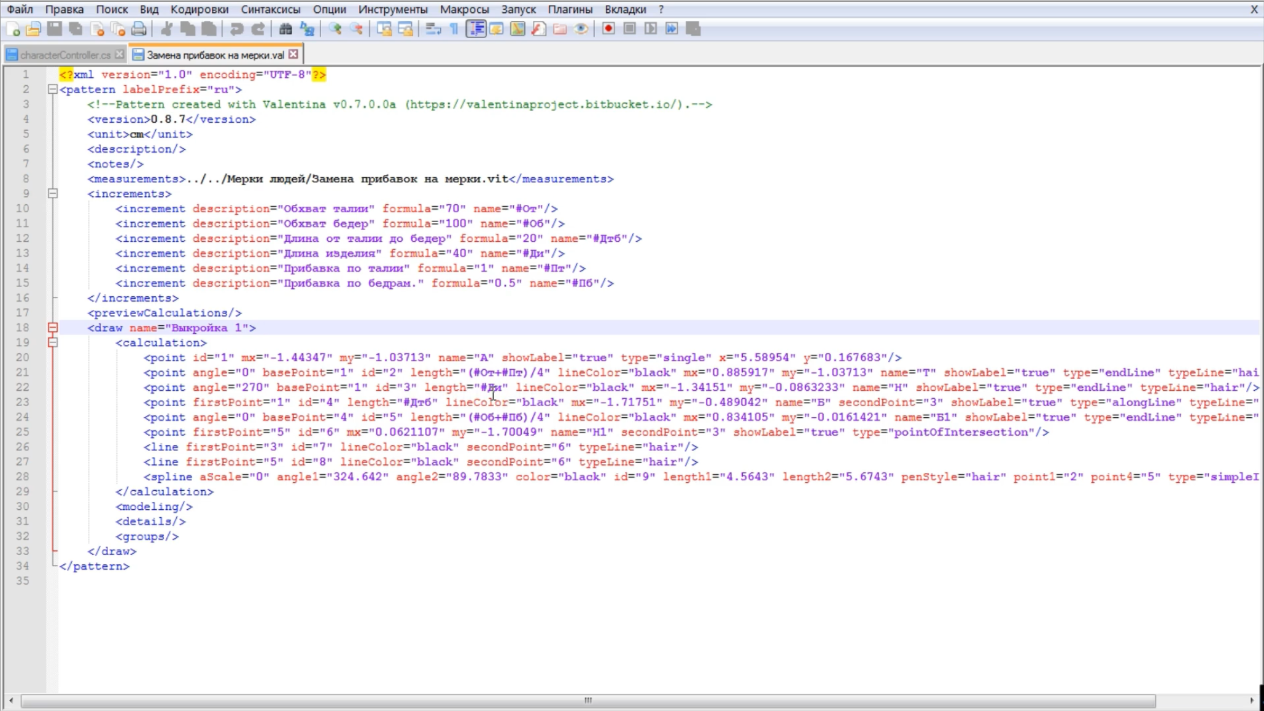Switch to characterController.cs tab
The image size is (1264, 711).
click(x=65, y=55)
